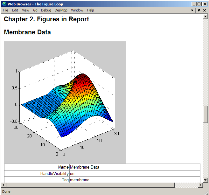
Task: Open the Debug menu
Action: (x=46, y=10)
